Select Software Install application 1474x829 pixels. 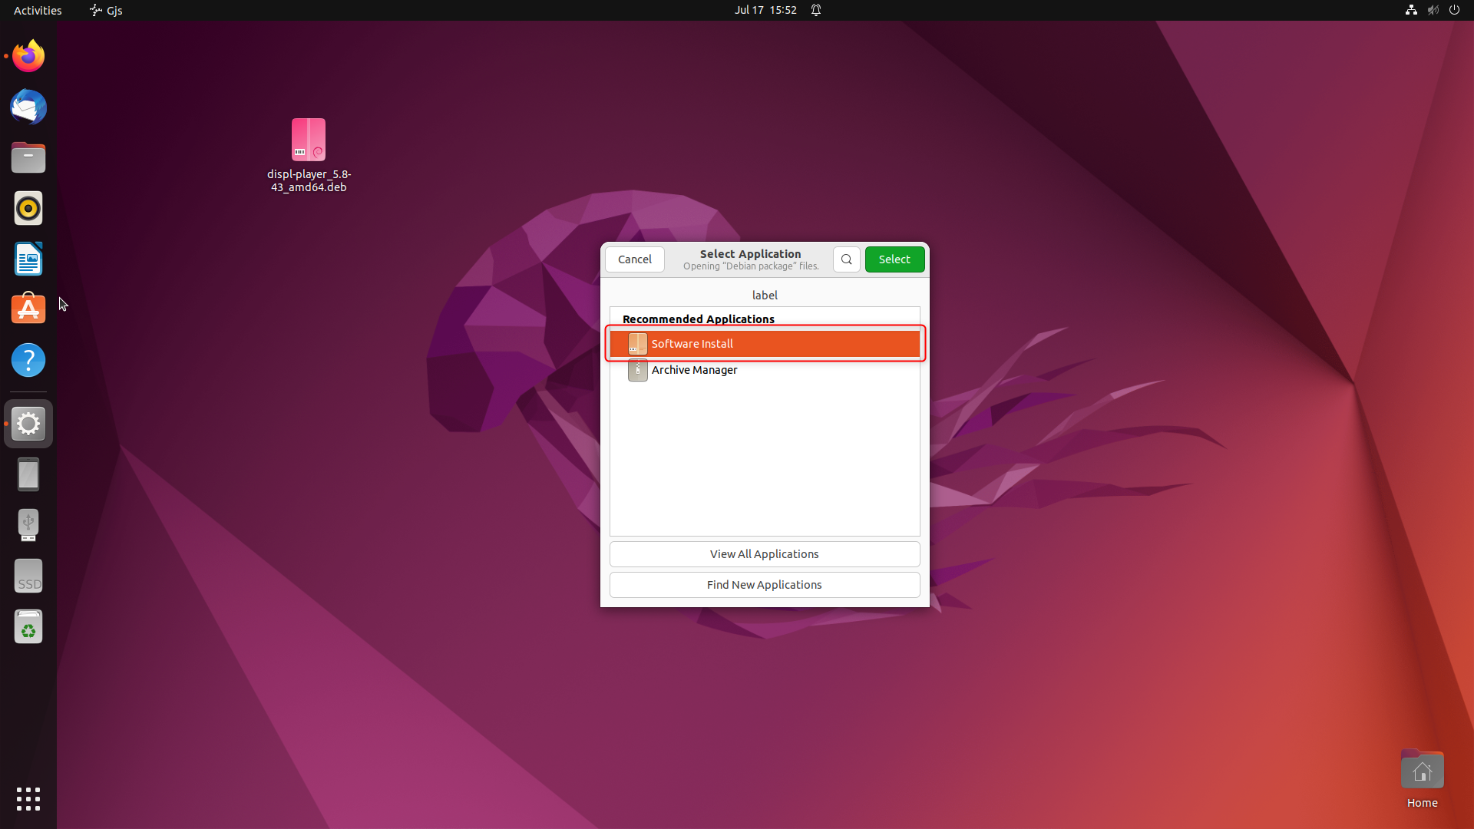pyautogui.click(x=765, y=344)
